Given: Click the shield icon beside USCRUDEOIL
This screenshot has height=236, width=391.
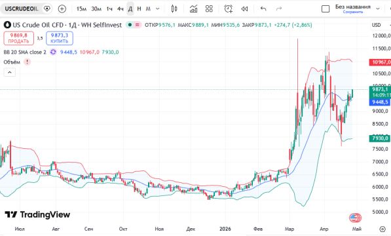Looking at the screenshot, I should 47,9.
